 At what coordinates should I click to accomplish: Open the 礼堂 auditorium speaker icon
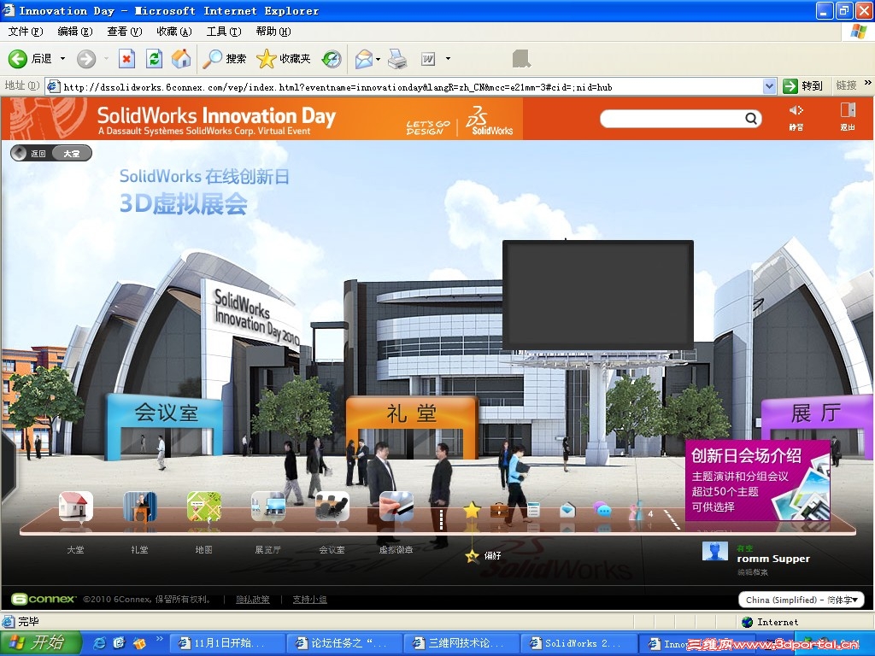point(140,507)
